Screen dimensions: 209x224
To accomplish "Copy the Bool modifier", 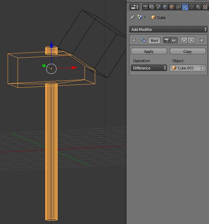I will [188, 52].
